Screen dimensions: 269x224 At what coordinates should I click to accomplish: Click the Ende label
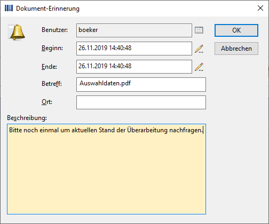click(x=49, y=67)
